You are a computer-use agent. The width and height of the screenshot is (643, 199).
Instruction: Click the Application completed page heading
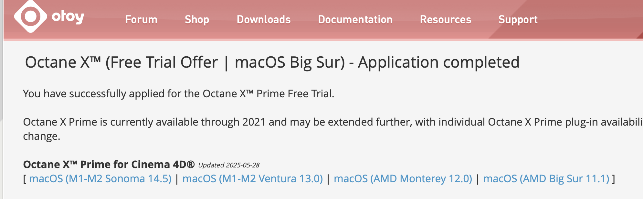tap(272, 62)
